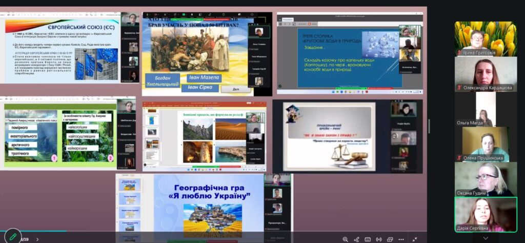Expand participant strip with the down chevron

(485, 238)
